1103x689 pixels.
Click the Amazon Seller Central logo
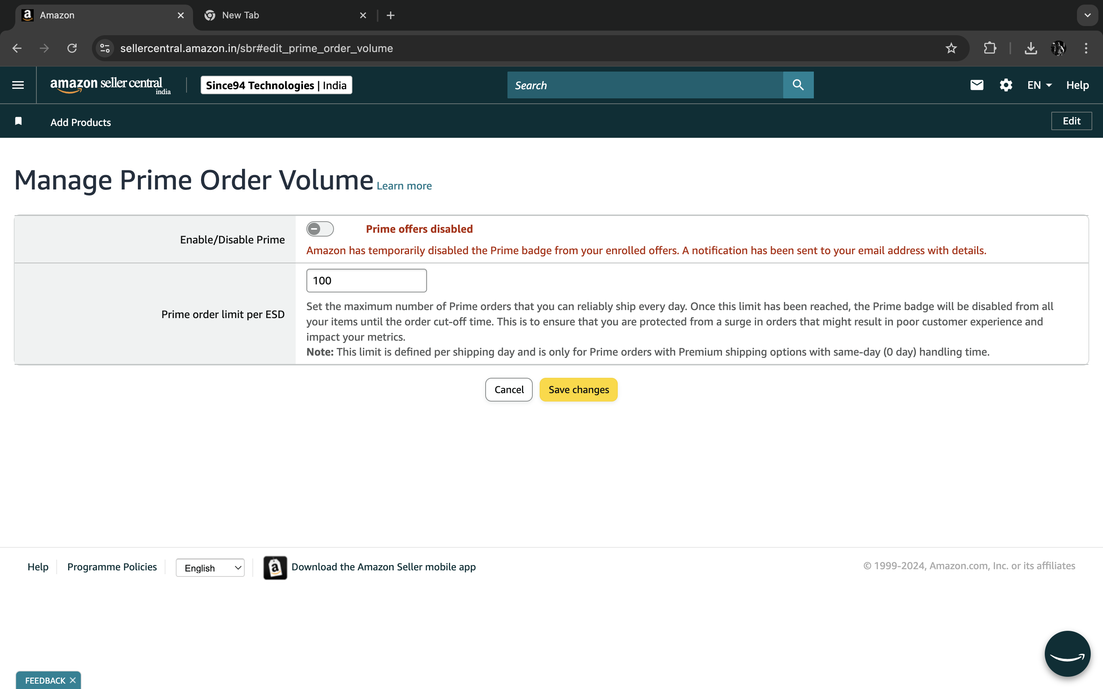(x=111, y=85)
